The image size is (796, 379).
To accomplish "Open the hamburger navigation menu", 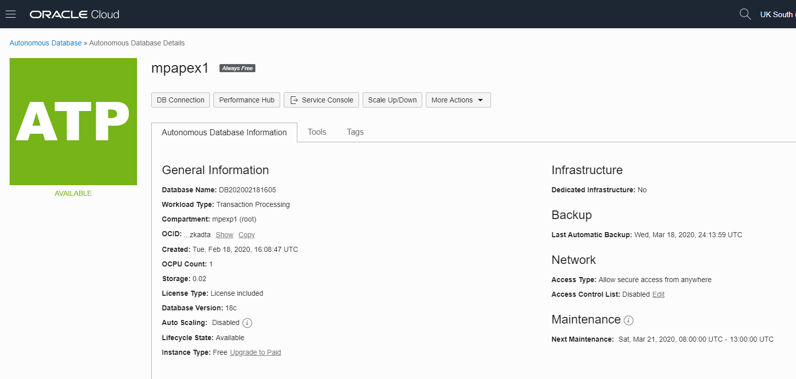I will pyautogui.click(x=11, y=14).
